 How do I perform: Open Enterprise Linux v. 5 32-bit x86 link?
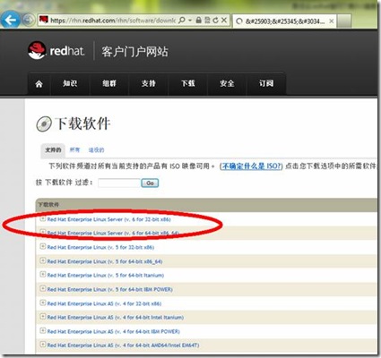click(x=100, y=247)
